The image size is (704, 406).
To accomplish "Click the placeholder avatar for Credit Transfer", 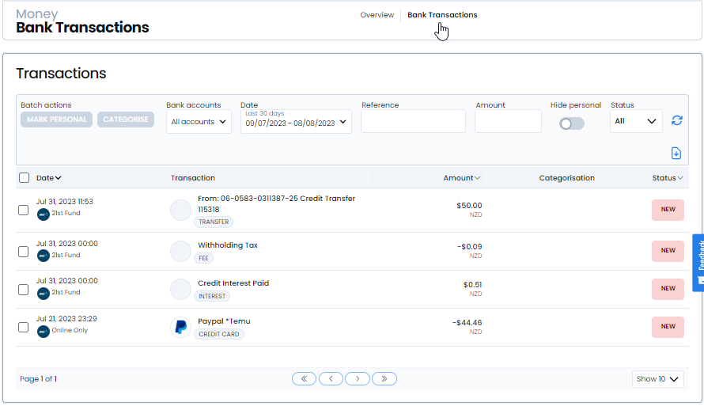I will (x=180, y=211).
